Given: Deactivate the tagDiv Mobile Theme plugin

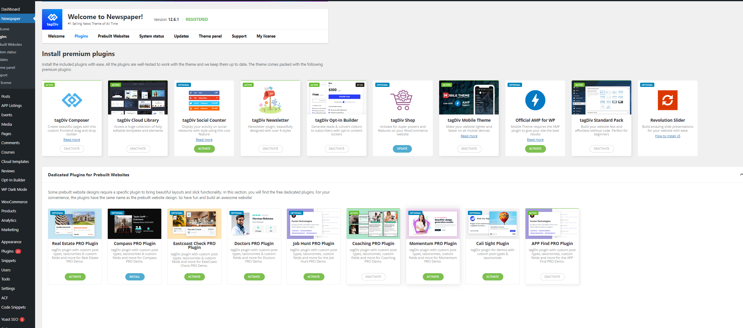Looking at the screenshot, I should 469,149.
